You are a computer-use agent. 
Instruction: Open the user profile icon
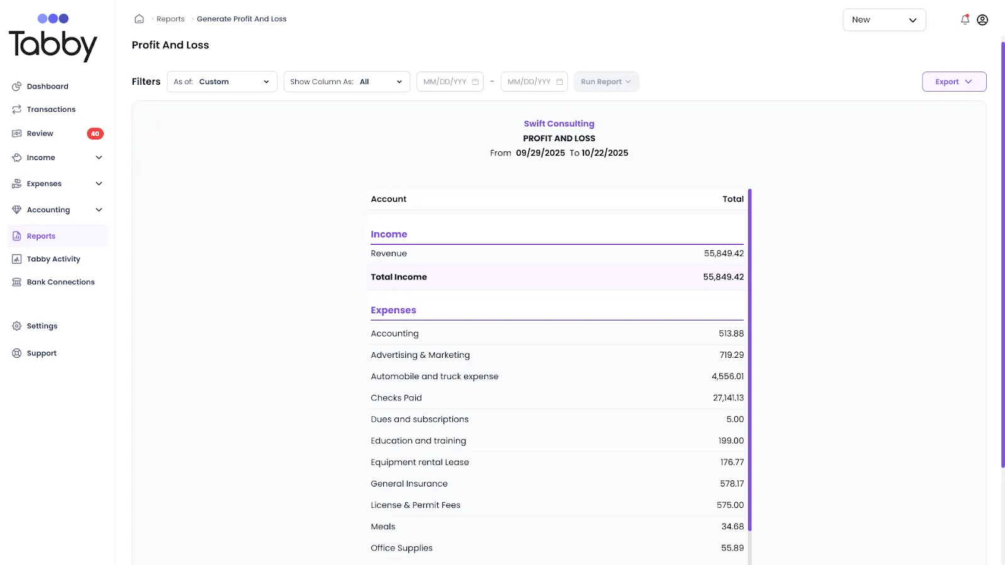(982, 19)
